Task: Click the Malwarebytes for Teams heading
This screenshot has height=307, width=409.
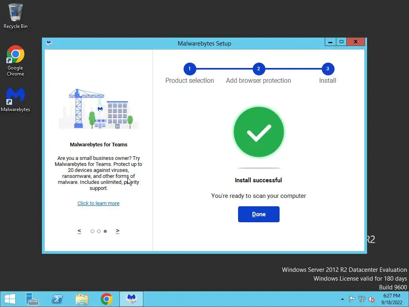Action: click(x=99, y=145)
